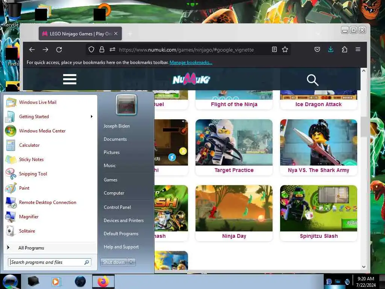
Task: Click Ice Dragon Attack title
Action: click(x=318, y=104)
